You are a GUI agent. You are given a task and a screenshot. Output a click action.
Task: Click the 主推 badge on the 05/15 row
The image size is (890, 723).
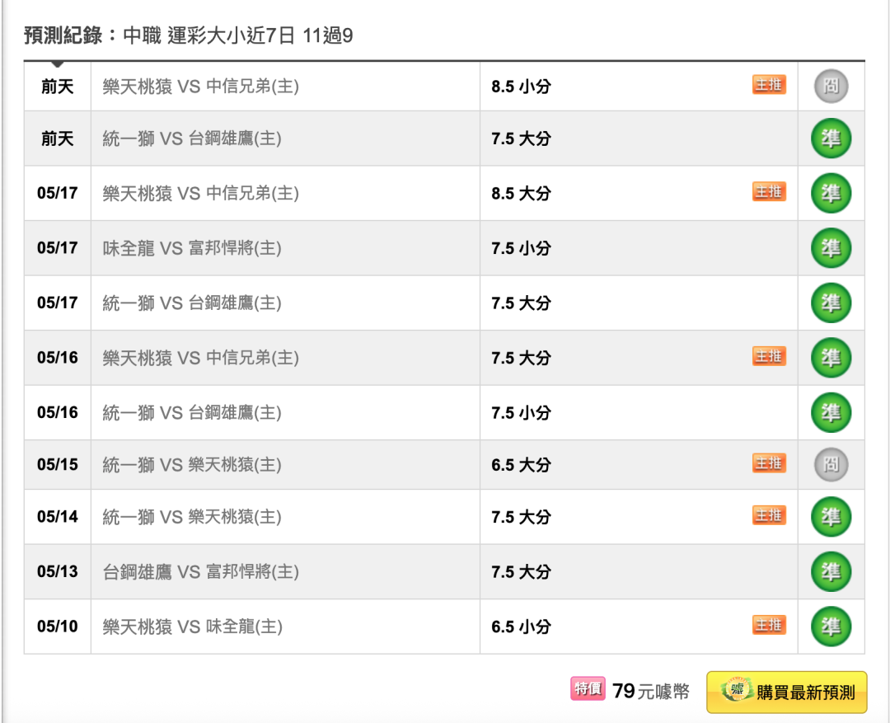[x=769, y=462]
